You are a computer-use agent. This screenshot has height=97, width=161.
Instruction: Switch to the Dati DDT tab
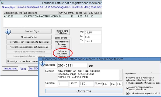coord(33,69)
